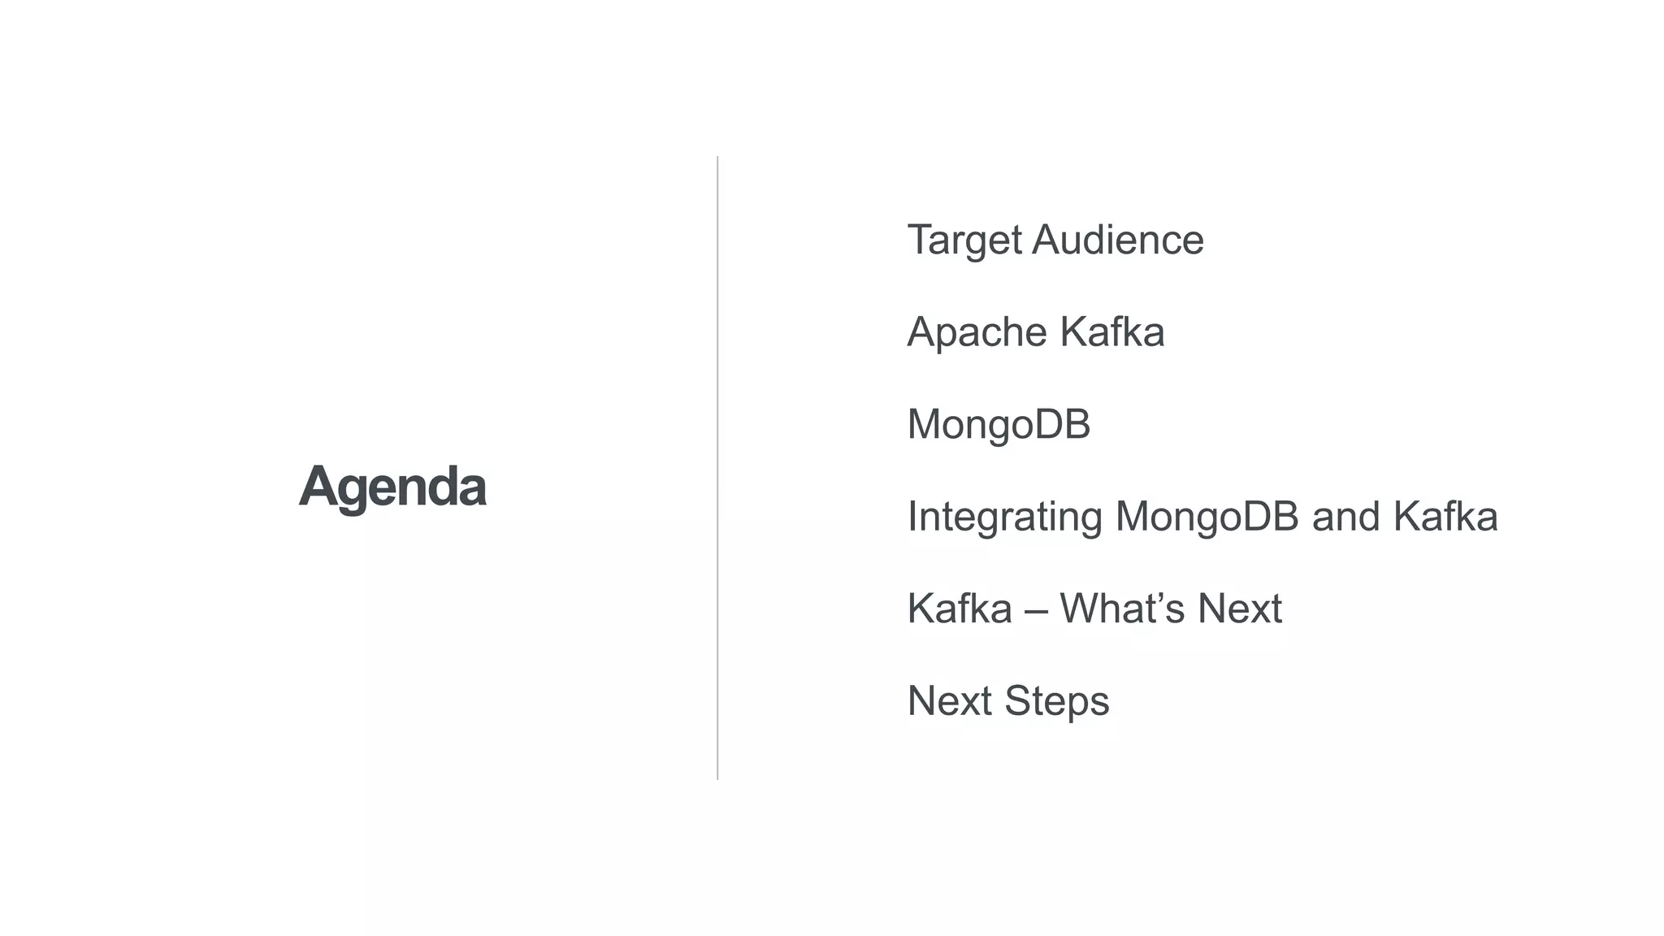Click the word Target in first item
This screenshot has width=1664, height=936.
point(964,240)
